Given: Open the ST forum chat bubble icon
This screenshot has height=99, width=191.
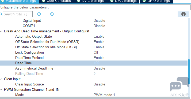Looking at the screenshot, I should pyautogui.click(x=179, y=84).
